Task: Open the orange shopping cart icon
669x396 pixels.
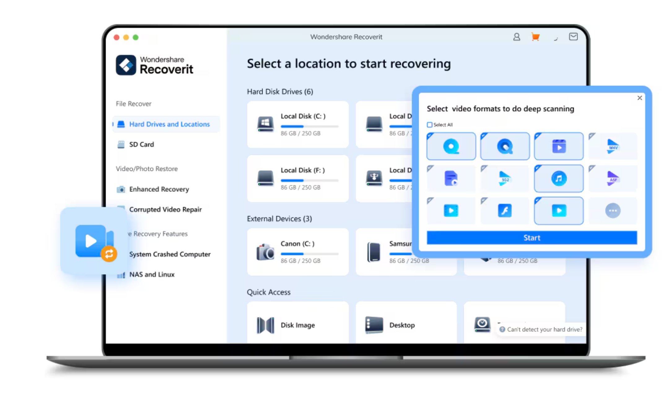Action: 535,37
